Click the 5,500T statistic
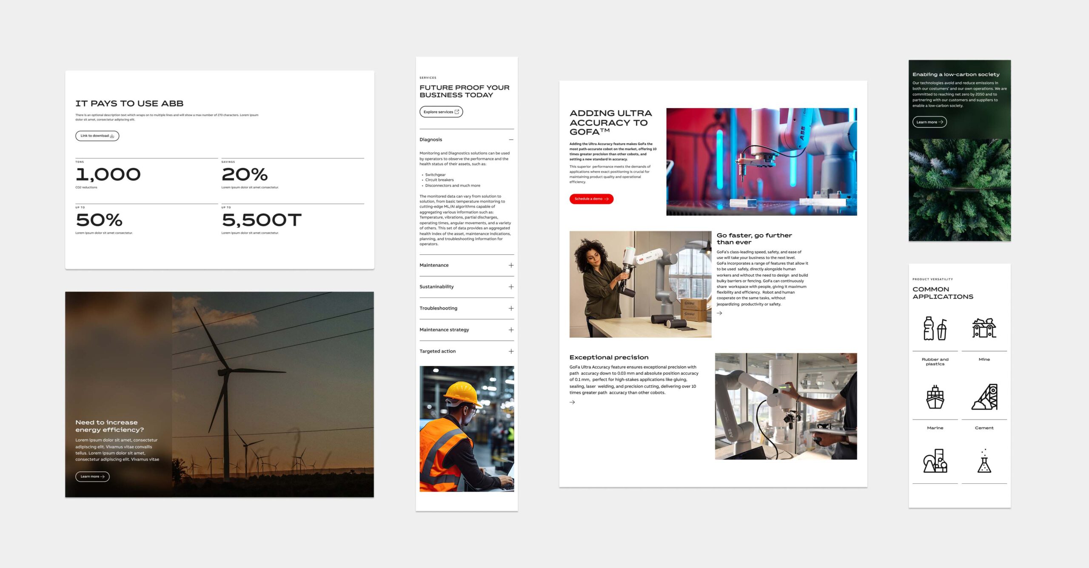Screen dimensions: 1089x568 [262, 220]
